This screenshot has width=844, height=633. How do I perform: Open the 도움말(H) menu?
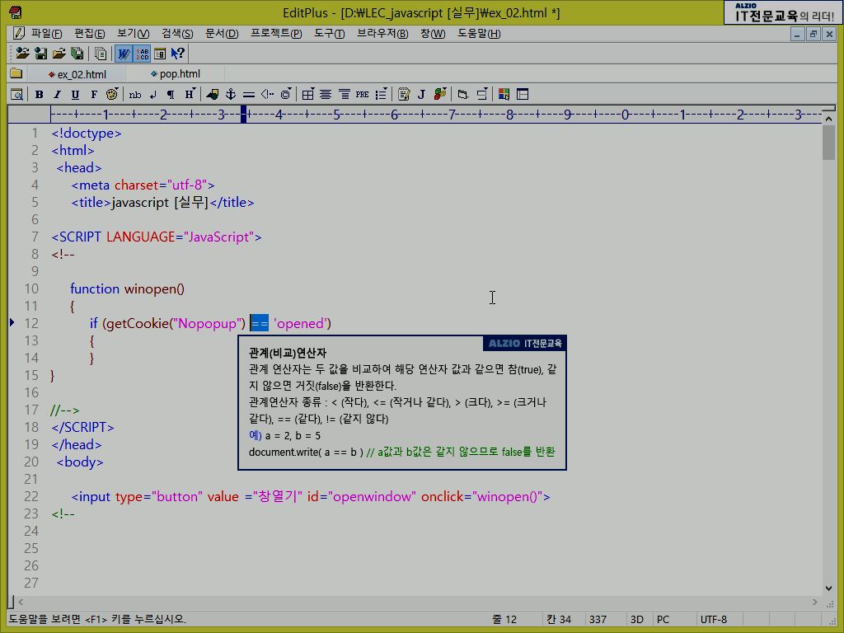point(479,33)
